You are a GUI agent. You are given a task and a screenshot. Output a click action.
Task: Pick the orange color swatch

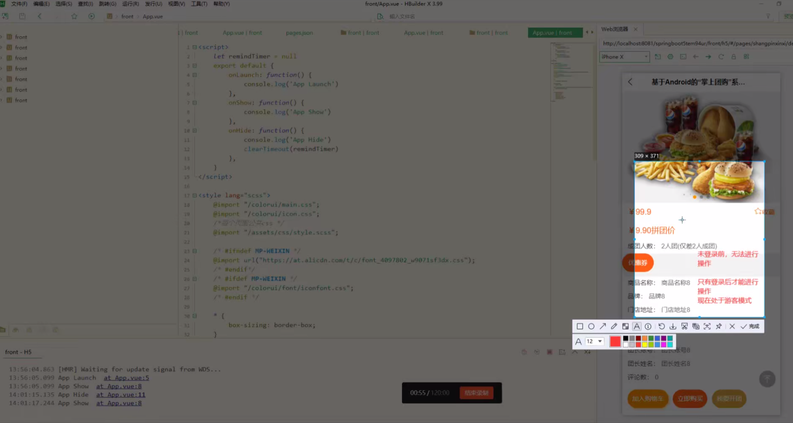pyautogui.click(x=644, y=338)
